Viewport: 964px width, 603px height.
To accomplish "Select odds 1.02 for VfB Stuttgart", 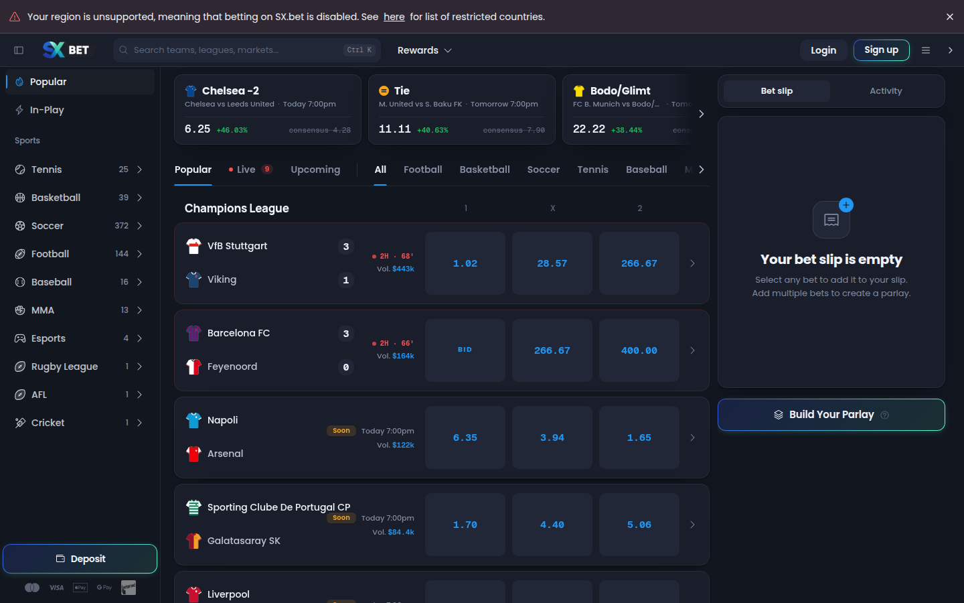I will tap(465, 263).
